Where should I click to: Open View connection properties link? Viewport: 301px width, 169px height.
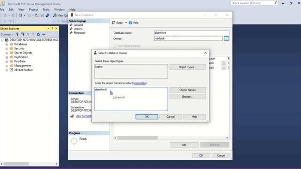click(x=83, y=116)
